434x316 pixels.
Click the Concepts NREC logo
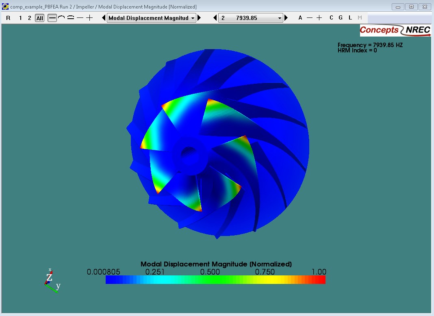[395, 30]
